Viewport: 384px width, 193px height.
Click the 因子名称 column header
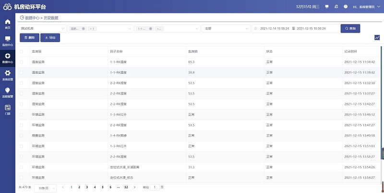tap(116, 52)
